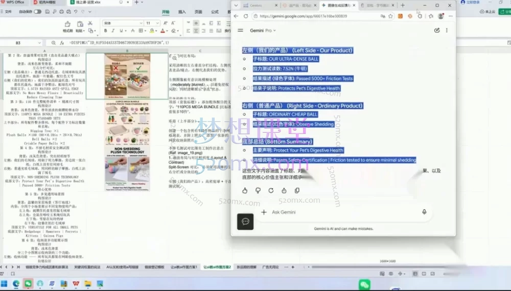
Task: Open the fill color dropdown arrow
Action: (x=156, y=31)
